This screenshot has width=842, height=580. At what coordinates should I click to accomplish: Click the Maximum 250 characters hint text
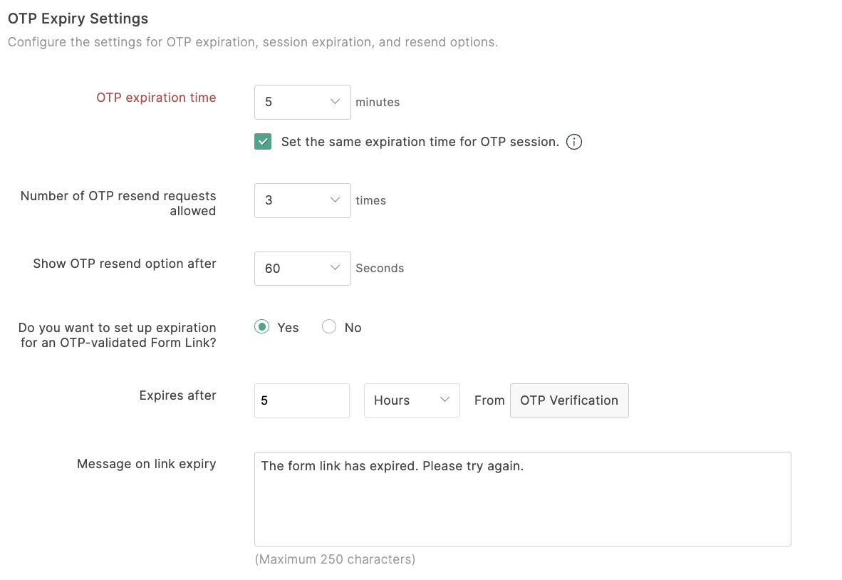click(x=335, y=559)
